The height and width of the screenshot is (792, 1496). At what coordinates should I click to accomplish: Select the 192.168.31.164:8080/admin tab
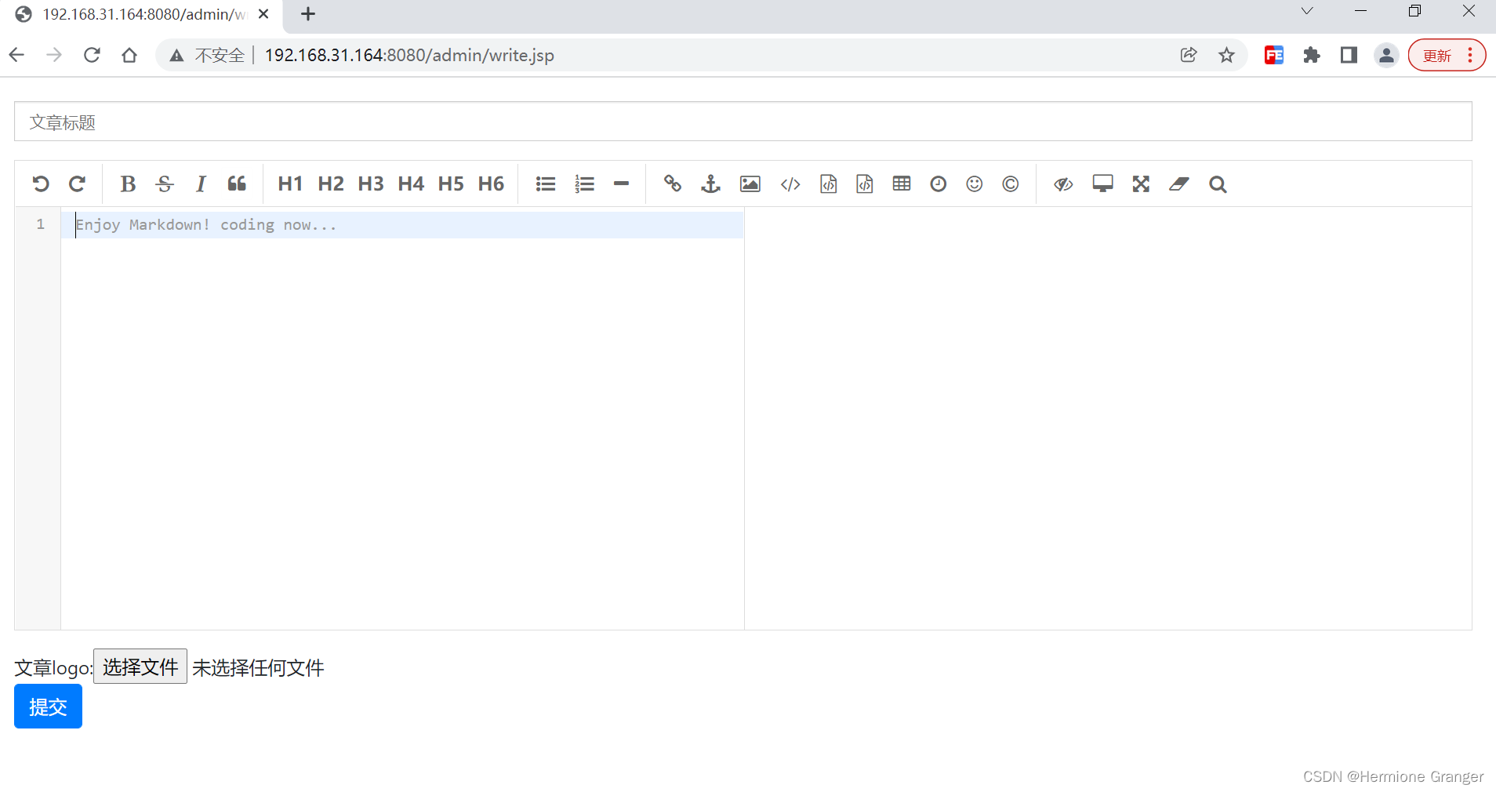coord(143,14)
